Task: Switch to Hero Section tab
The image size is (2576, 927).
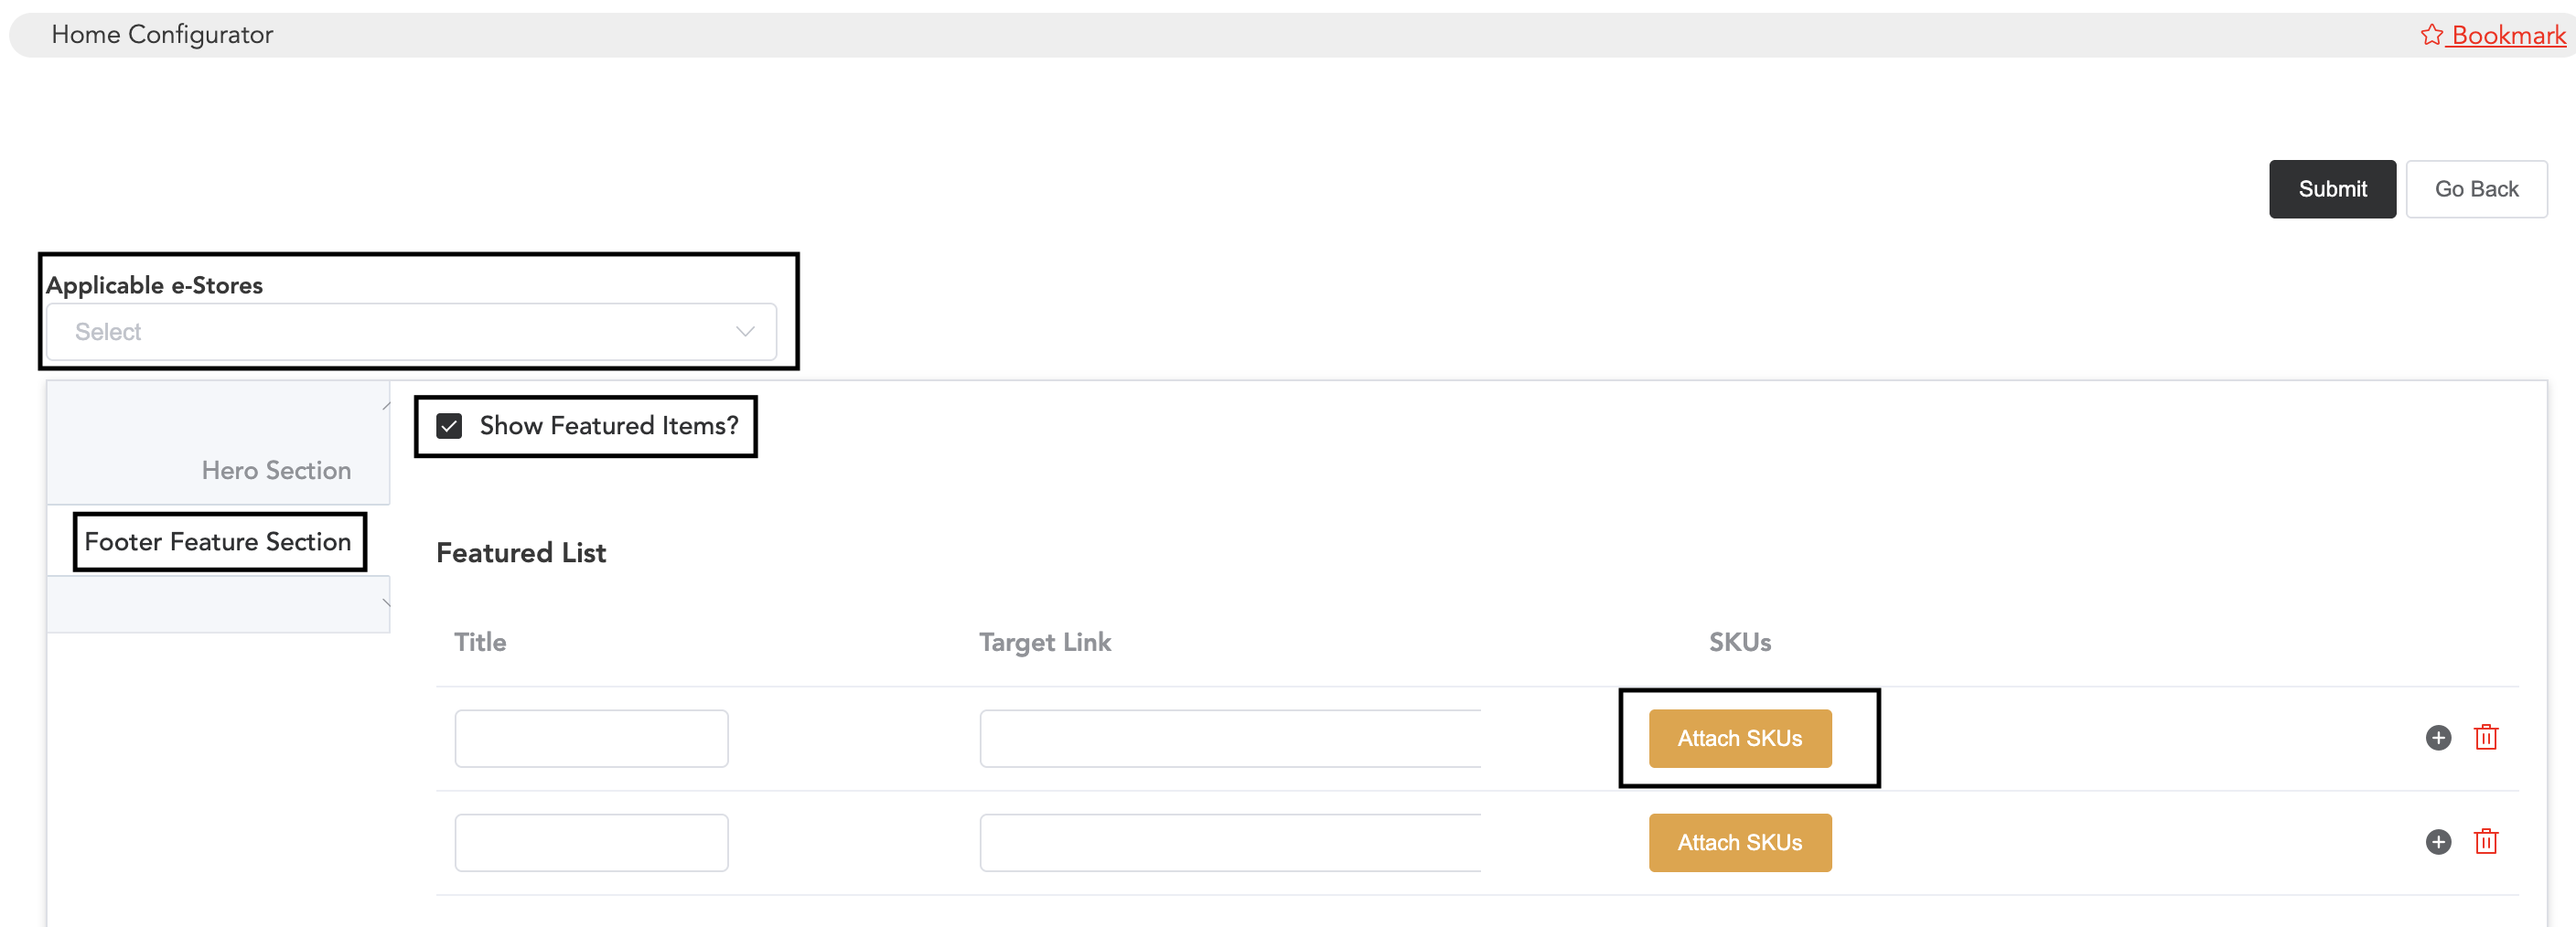Action: point(276,471)
